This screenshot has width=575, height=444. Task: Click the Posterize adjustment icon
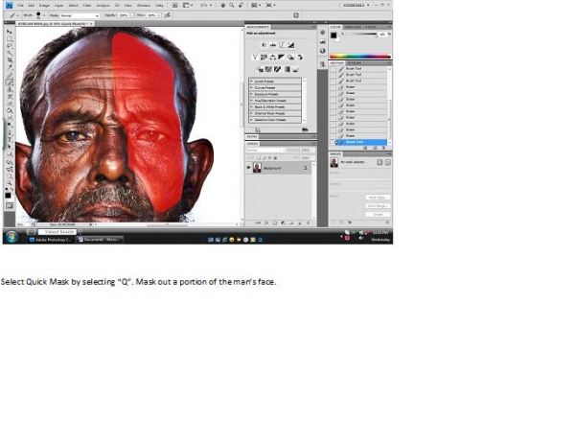click(268, 69)
